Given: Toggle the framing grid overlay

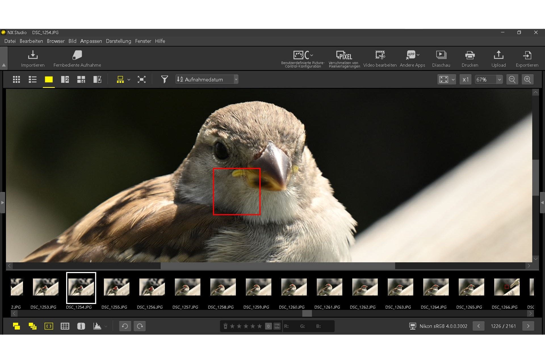Looking at the screenshot, I should point(65,326).
